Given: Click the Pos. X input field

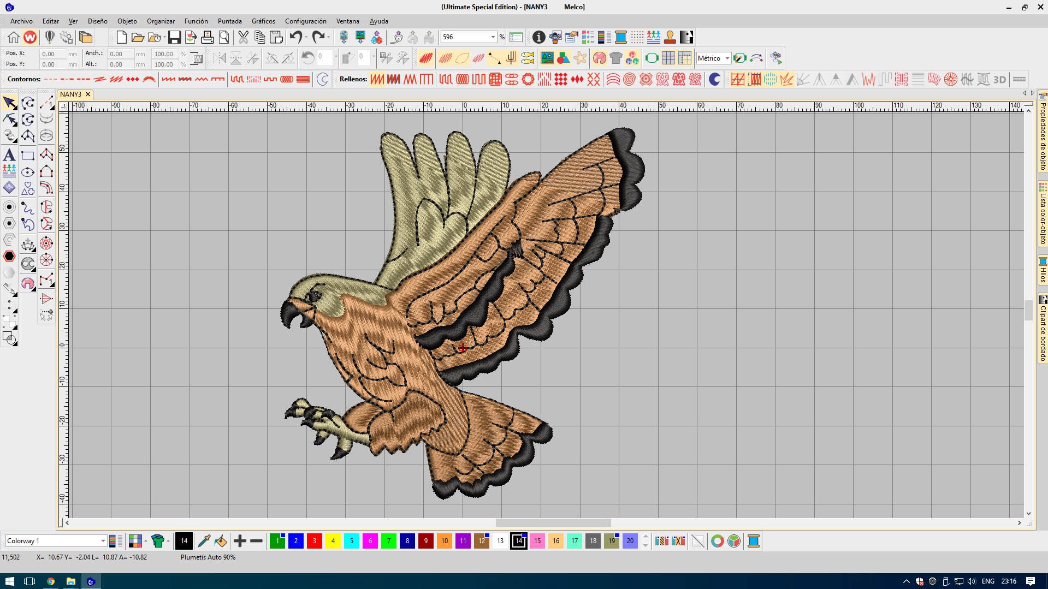Looking at the screenshot, I should tap(53, 53).
